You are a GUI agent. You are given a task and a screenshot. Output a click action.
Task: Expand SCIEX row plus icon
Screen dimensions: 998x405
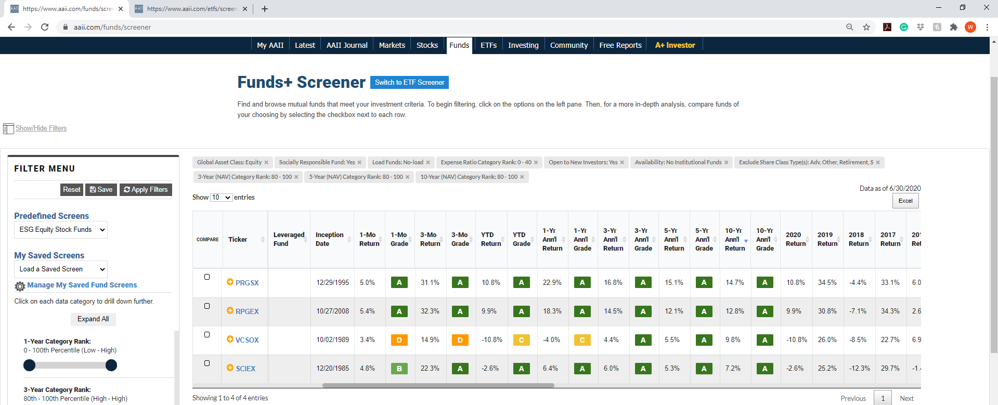click(230, 368)
